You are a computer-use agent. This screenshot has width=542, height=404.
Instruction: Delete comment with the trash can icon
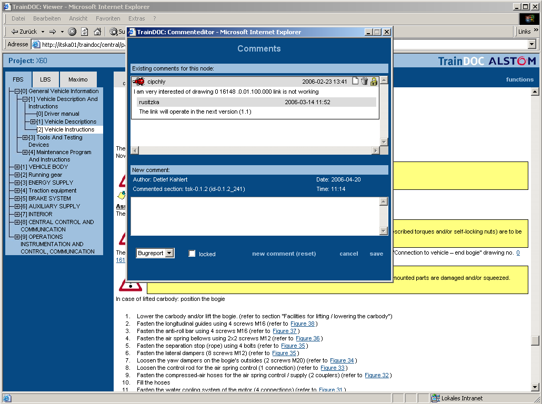[x=364, y=81]
